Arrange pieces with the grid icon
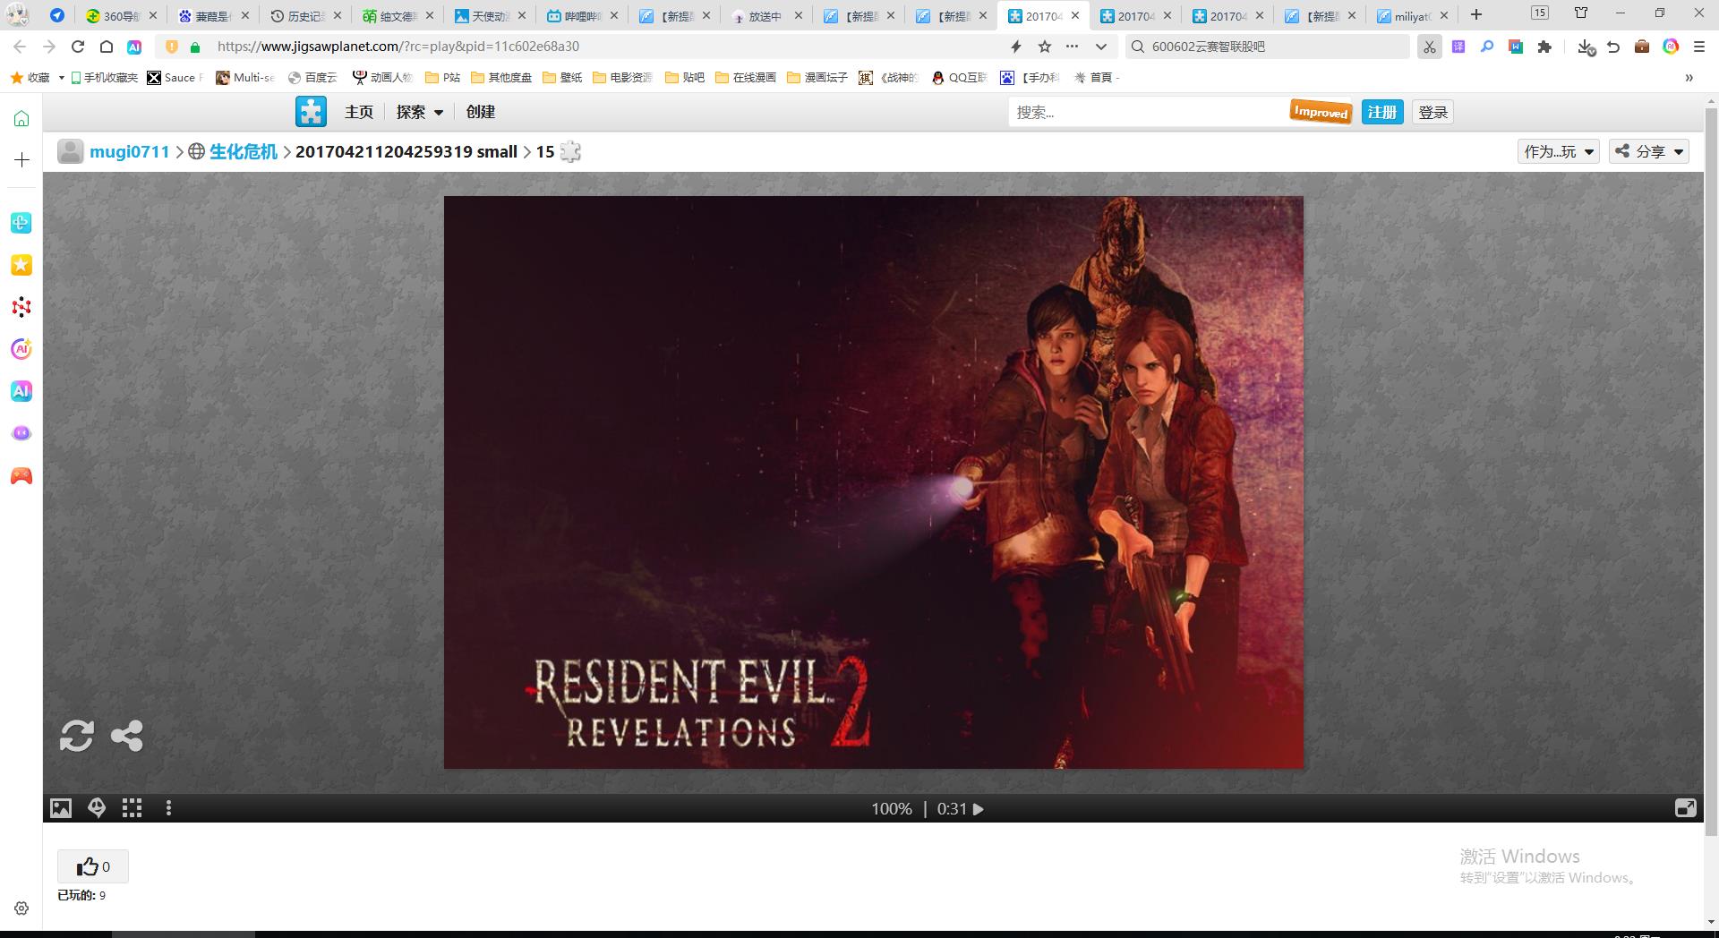 pos(133,808)
